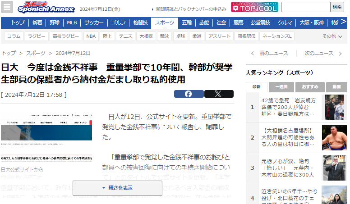Open the hamburger menu icon
This screenshot has height=204, width=350.
(7, 7)
